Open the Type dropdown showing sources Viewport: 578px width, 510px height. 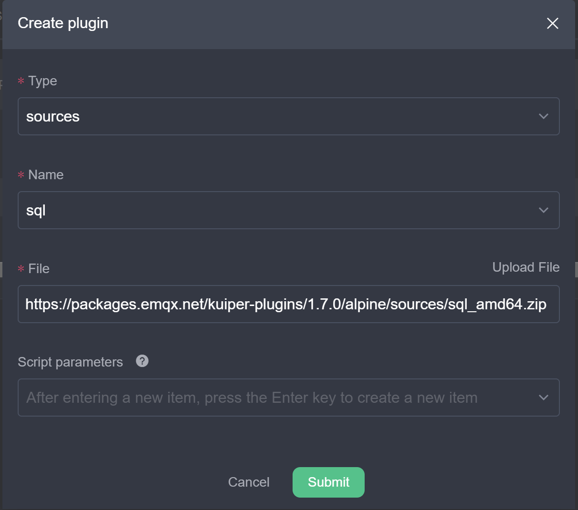coord(288,116)
